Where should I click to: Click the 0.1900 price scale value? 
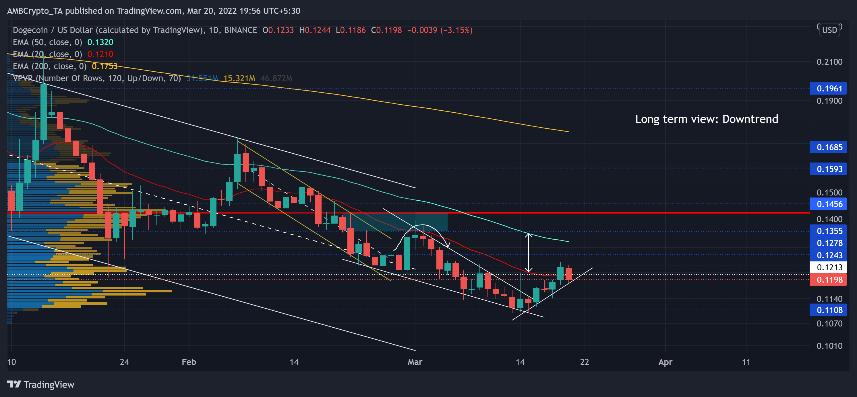click(829, 101)
